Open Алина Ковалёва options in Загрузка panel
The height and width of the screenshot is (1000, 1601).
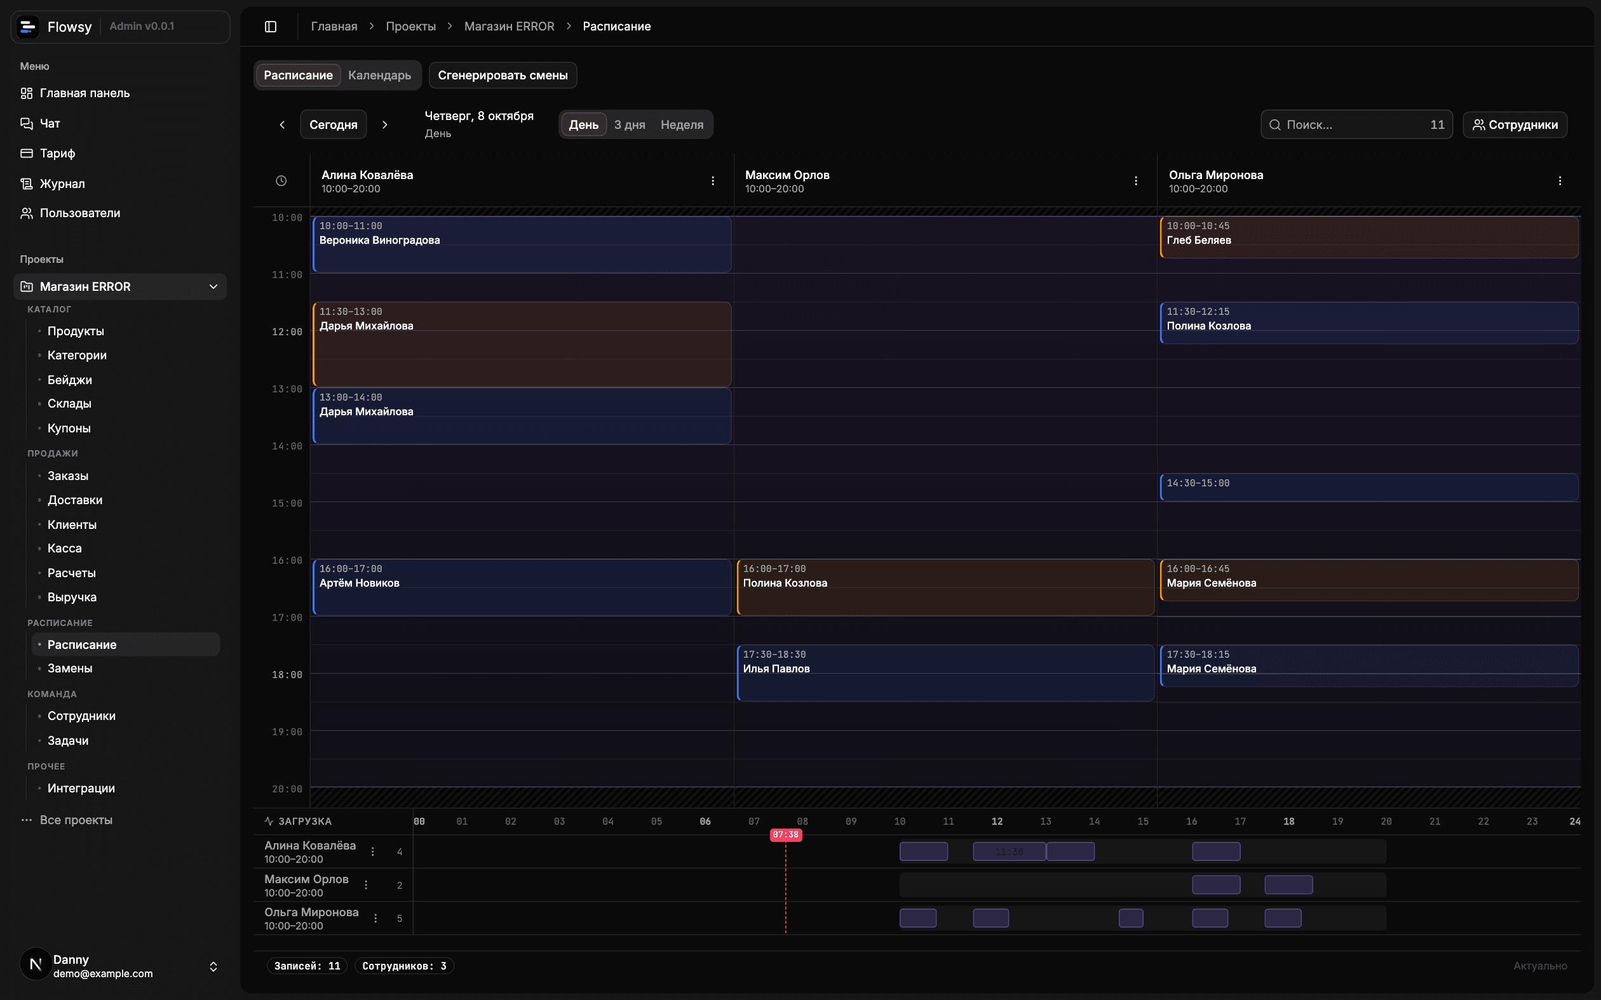tap(372, 852)
